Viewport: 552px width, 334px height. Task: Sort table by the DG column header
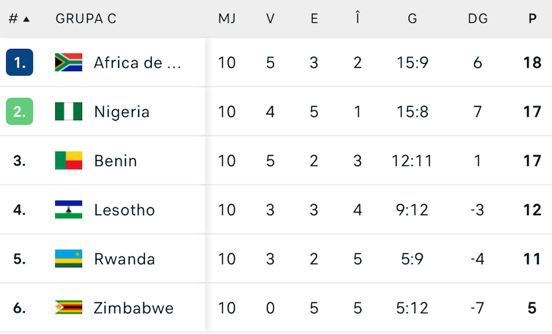(477, 19)
